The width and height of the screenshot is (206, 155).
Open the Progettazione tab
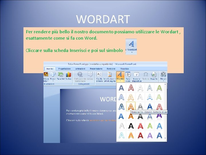(x=64, y=69)
